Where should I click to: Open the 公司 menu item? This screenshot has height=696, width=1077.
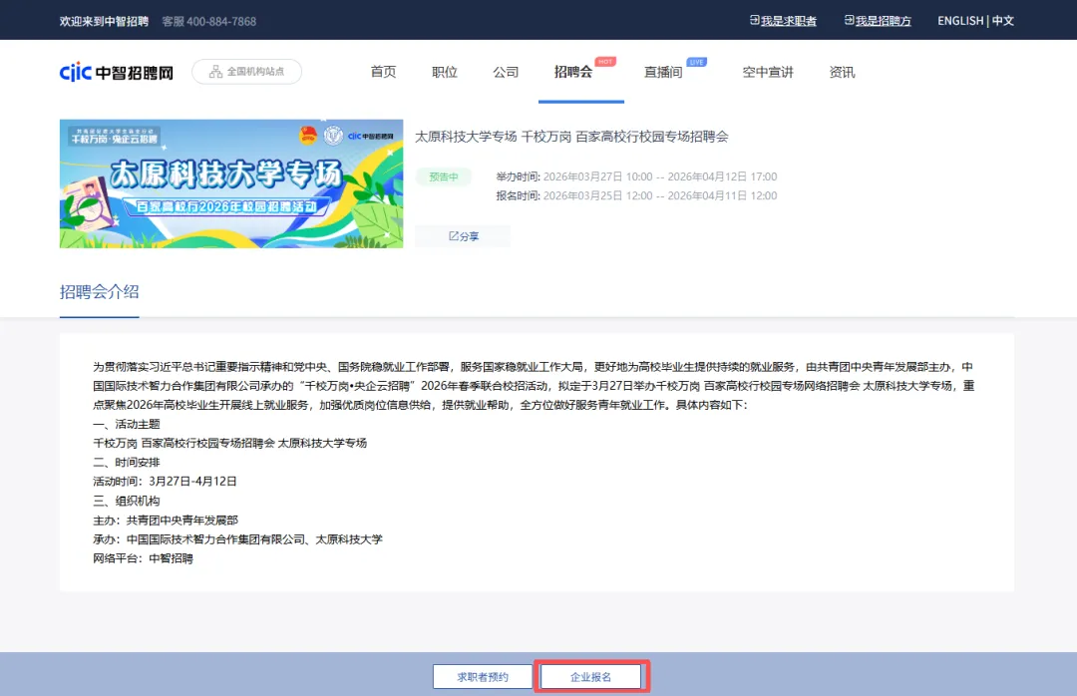[506, 72]
